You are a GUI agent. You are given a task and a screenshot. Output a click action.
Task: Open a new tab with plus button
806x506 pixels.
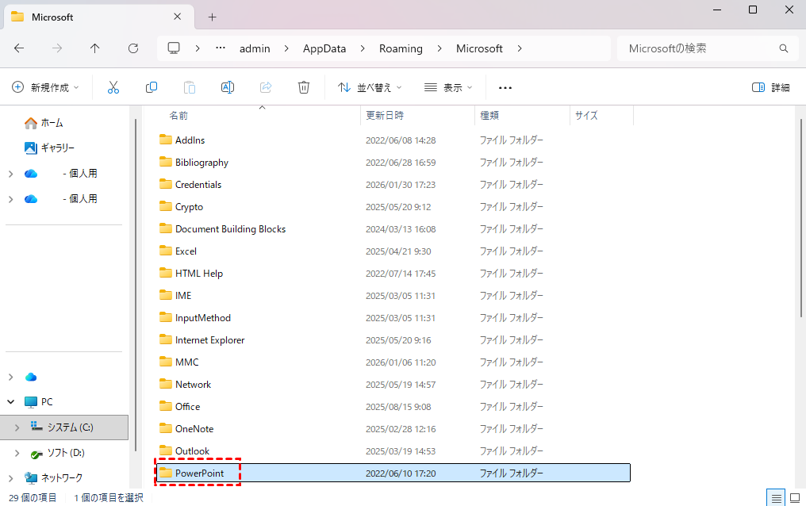[x=212, y=17]
